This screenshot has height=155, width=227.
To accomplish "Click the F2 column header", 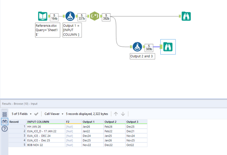I will tap(74, 122).
